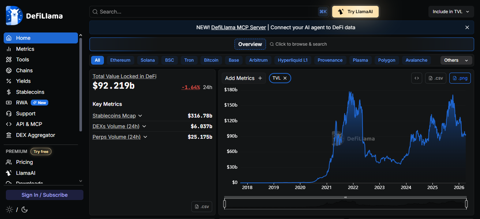This screenshot has width=480, height=219.
Task: Switch to dark mode moon icon
Action: 25,210
